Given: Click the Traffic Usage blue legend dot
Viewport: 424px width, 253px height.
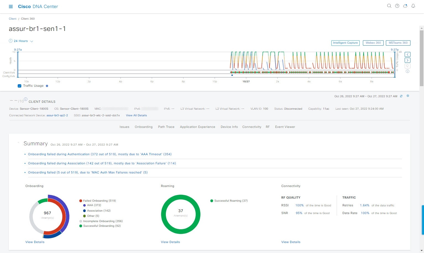Looking at the screenshot, I should pos(47,86).
